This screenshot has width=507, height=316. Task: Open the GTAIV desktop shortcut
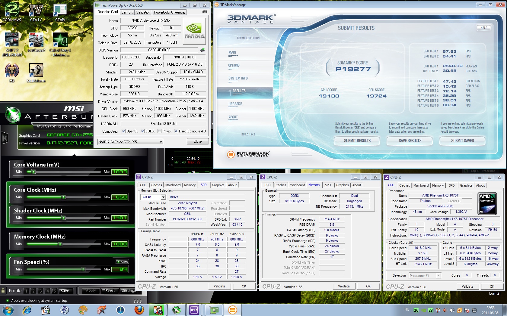[60, 12]
